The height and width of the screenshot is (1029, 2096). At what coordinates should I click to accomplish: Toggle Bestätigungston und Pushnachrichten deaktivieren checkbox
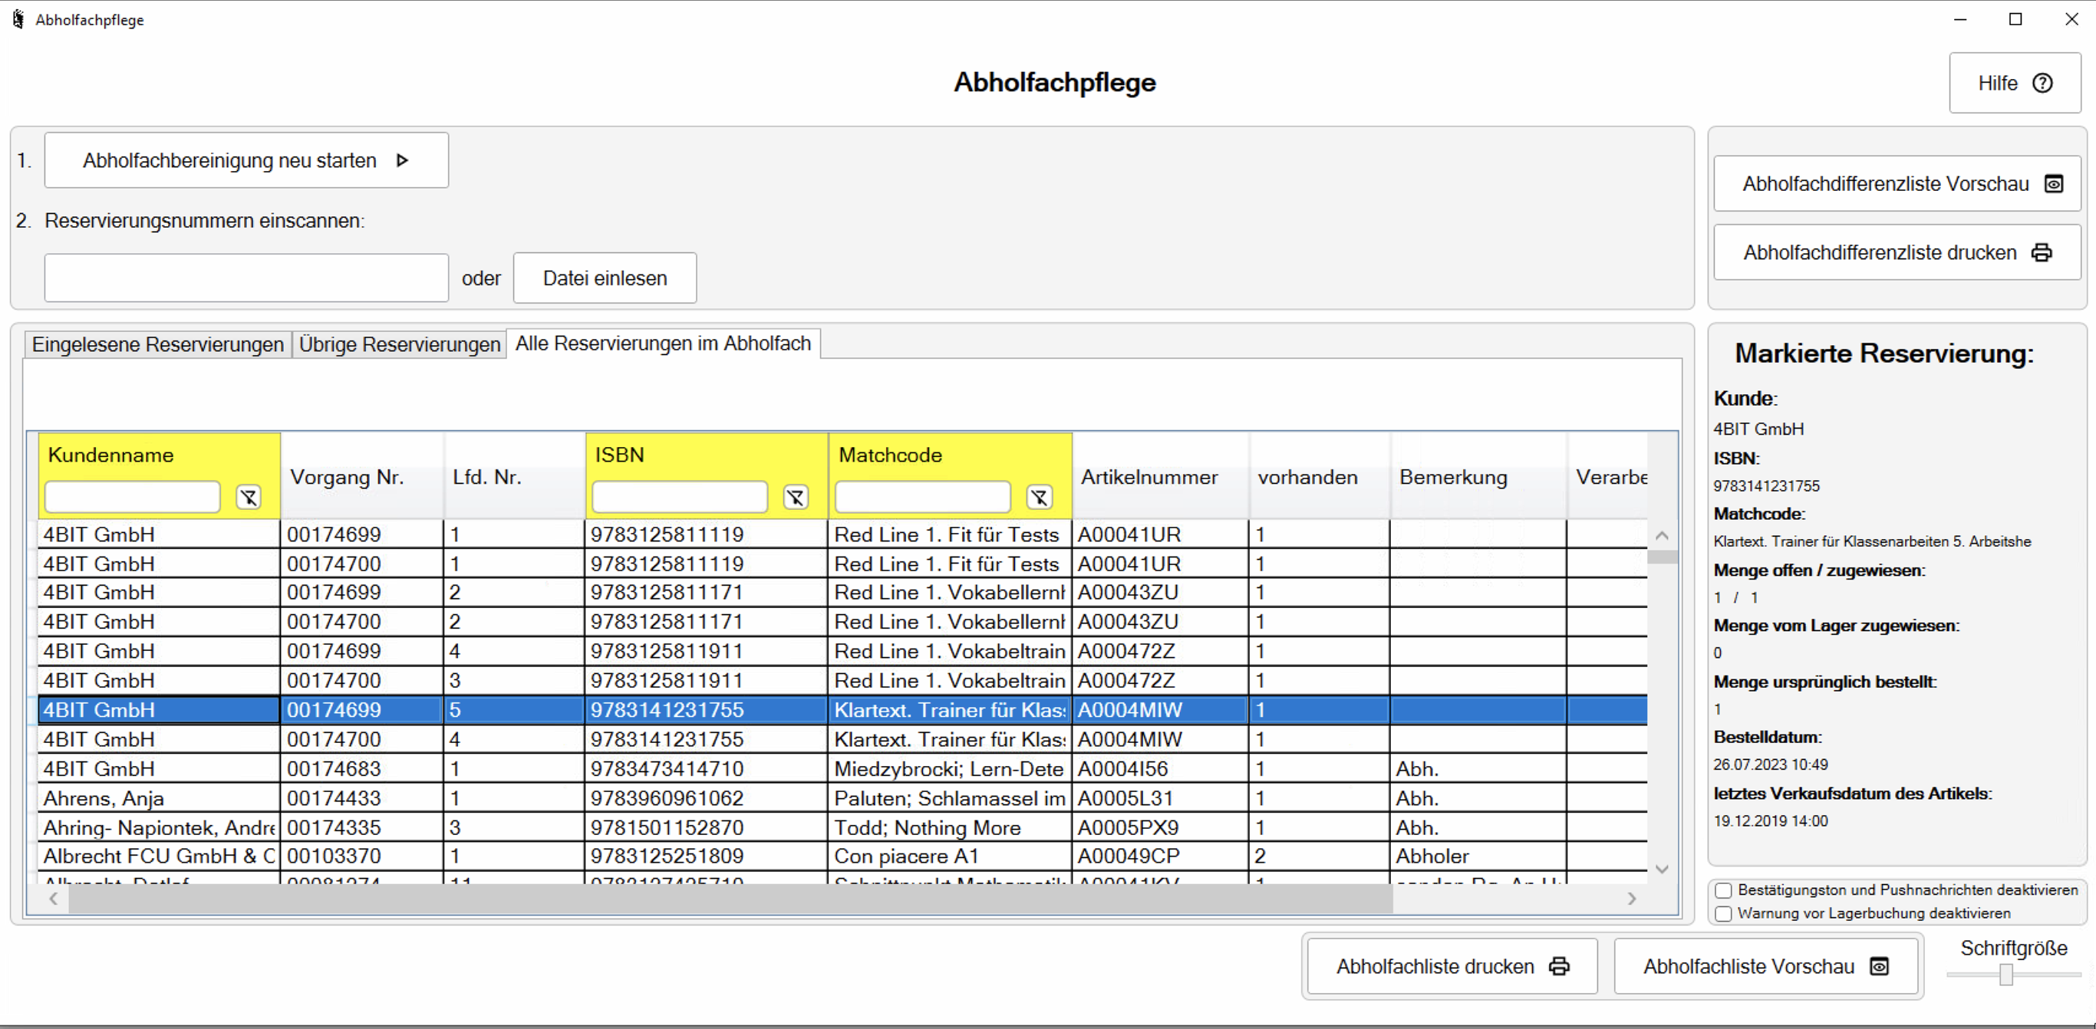1723,890
